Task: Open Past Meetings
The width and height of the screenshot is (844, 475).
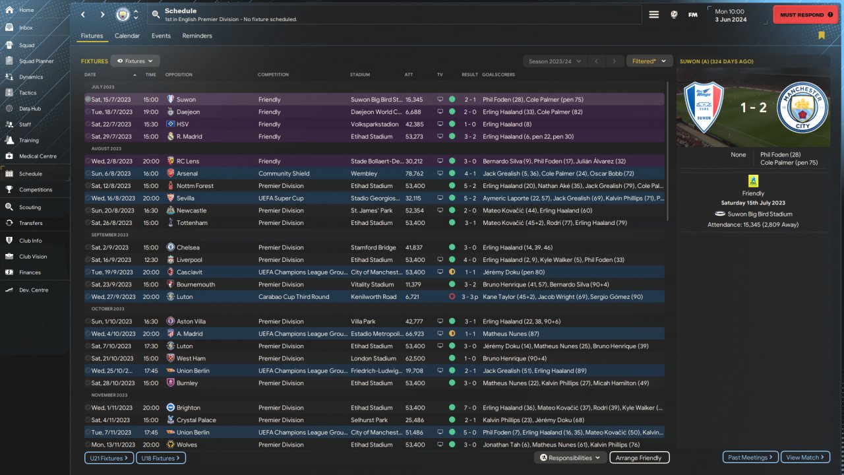Action: (x=750, y=457)
